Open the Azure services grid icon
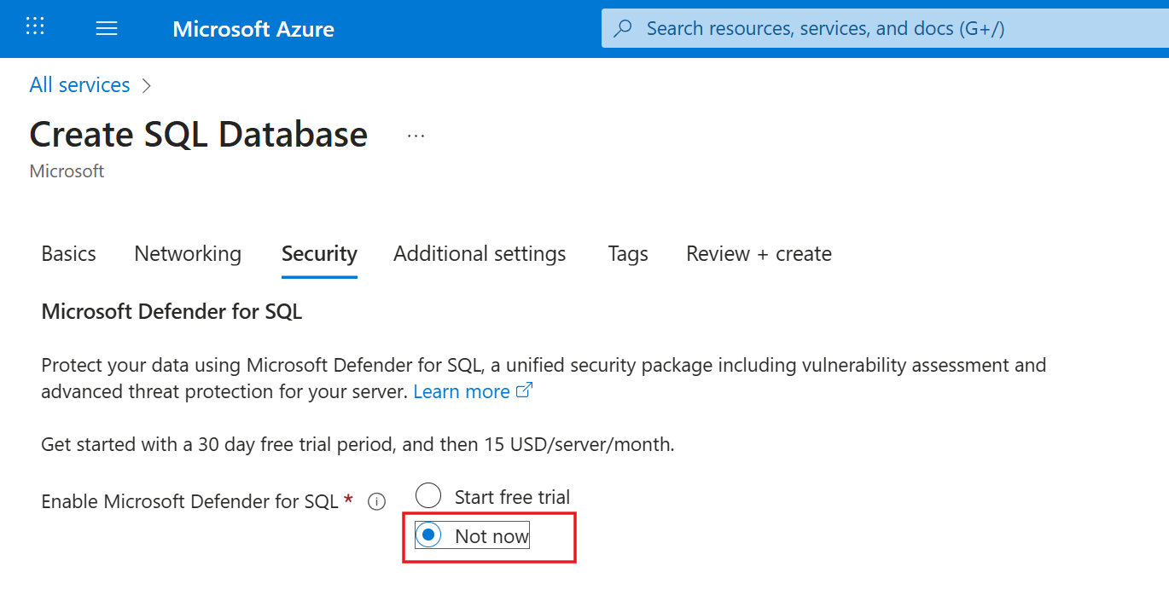The image size is (1169, 607). (x=35, y=26)
